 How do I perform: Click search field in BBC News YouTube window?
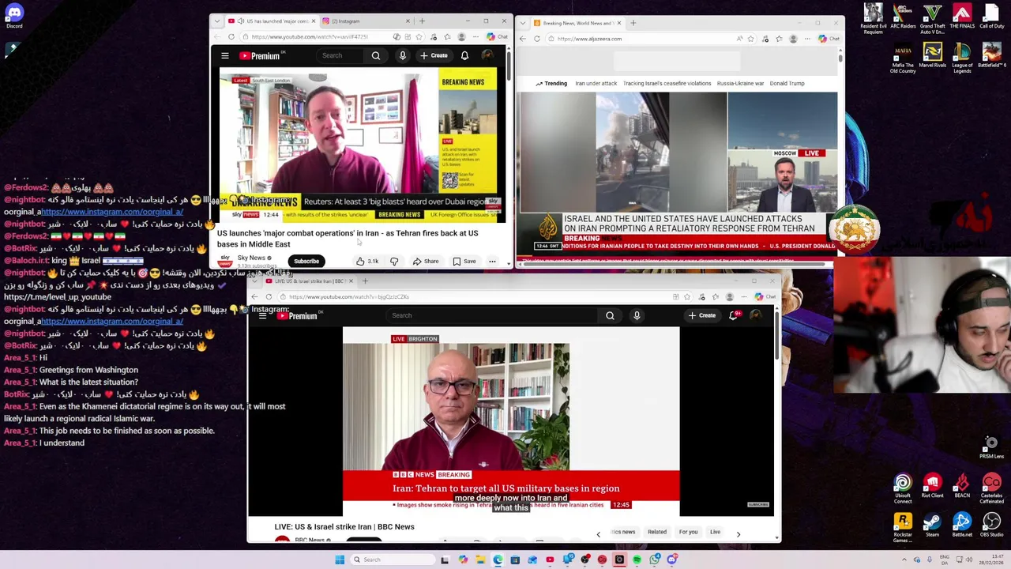point(493,315)
